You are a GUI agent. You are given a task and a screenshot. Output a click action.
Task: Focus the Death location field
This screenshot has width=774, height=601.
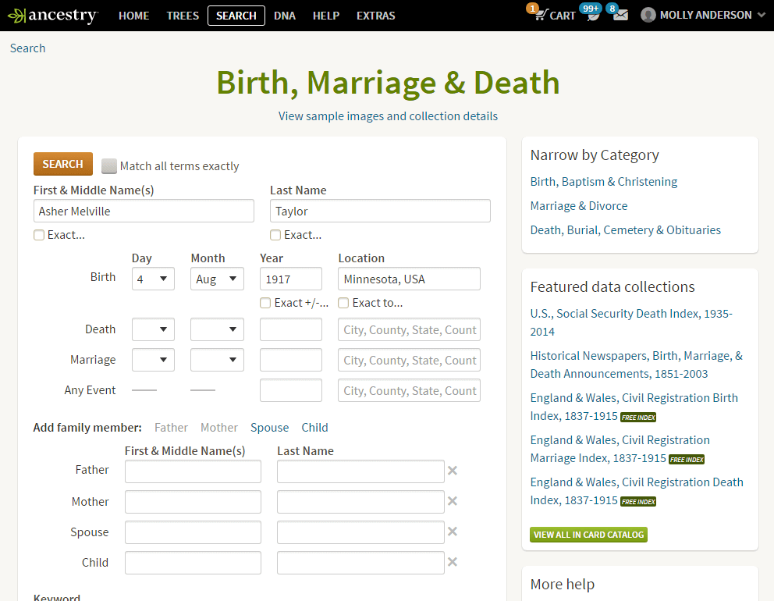[x=409, y=329]
